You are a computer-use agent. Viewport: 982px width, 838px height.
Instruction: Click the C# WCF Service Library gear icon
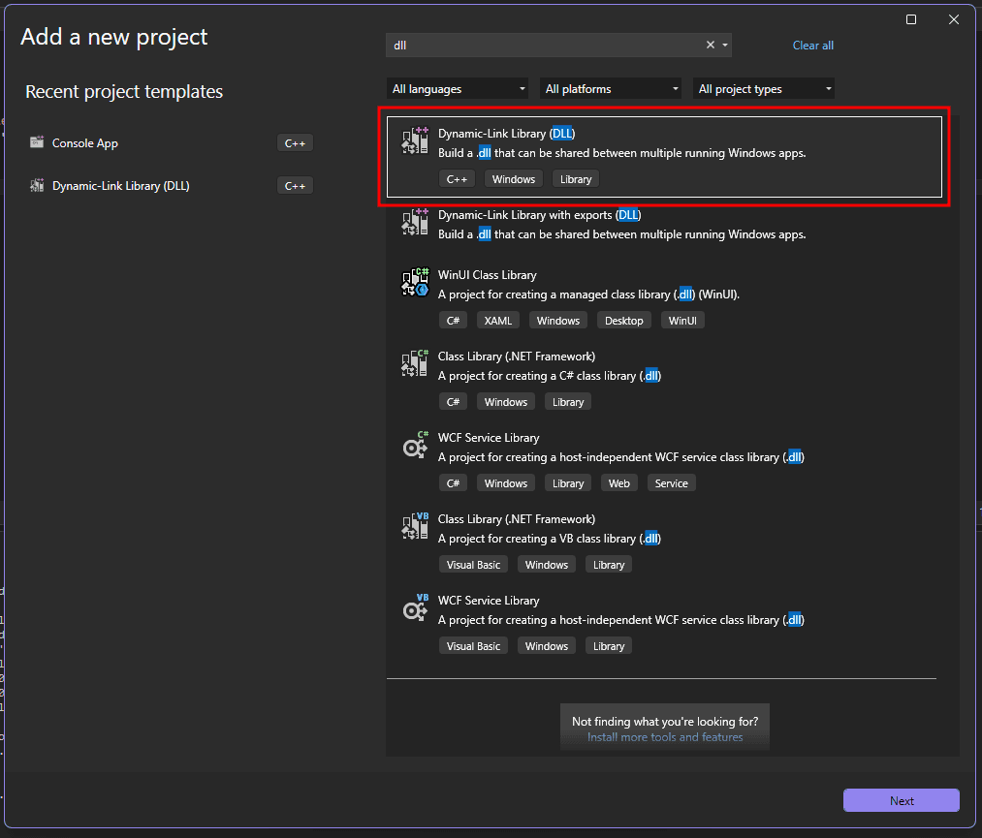point(415,446)
